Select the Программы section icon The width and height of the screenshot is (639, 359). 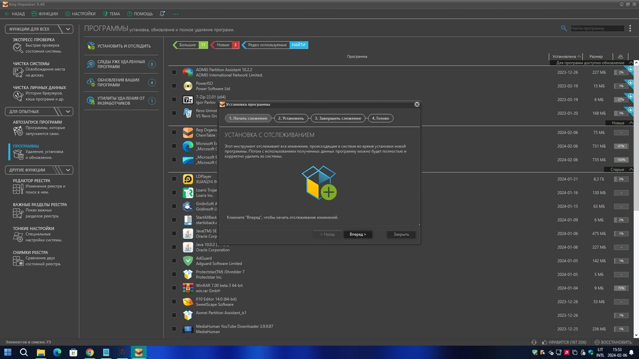(x=18, y=155)
